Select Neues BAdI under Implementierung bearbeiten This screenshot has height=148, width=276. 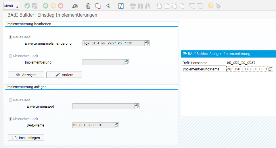click(x=11, y=37)
